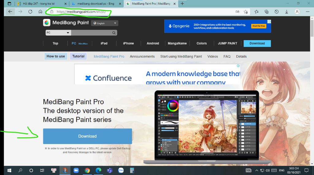Open Start using MediBang Paint link
The image size is (314, 175).
coord(181,56)
